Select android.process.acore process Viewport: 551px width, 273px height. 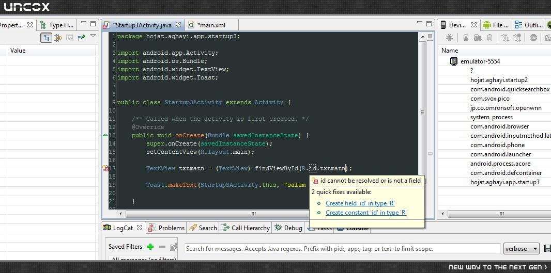500,164
